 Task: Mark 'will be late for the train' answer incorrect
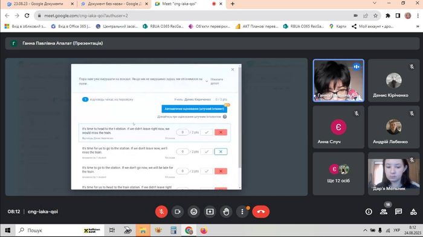[x=221, y=171]
